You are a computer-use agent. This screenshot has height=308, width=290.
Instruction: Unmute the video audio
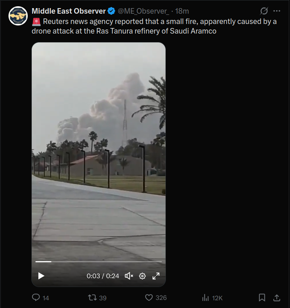[x=129, y=276]
